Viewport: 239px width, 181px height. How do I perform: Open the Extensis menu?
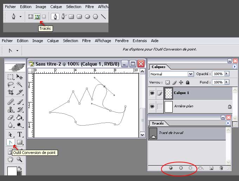pyautogui.click(x=140, y=41)
